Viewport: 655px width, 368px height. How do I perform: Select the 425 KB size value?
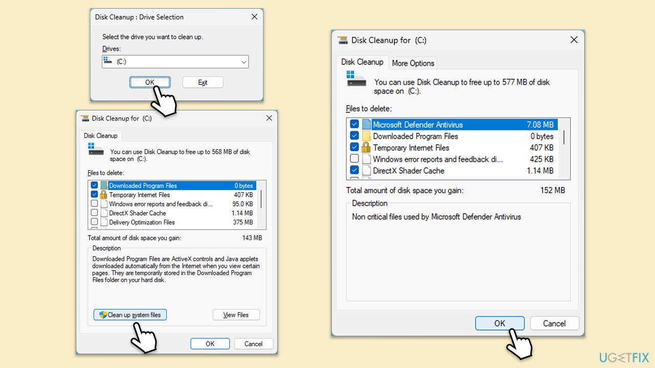(x=541, y=159)
